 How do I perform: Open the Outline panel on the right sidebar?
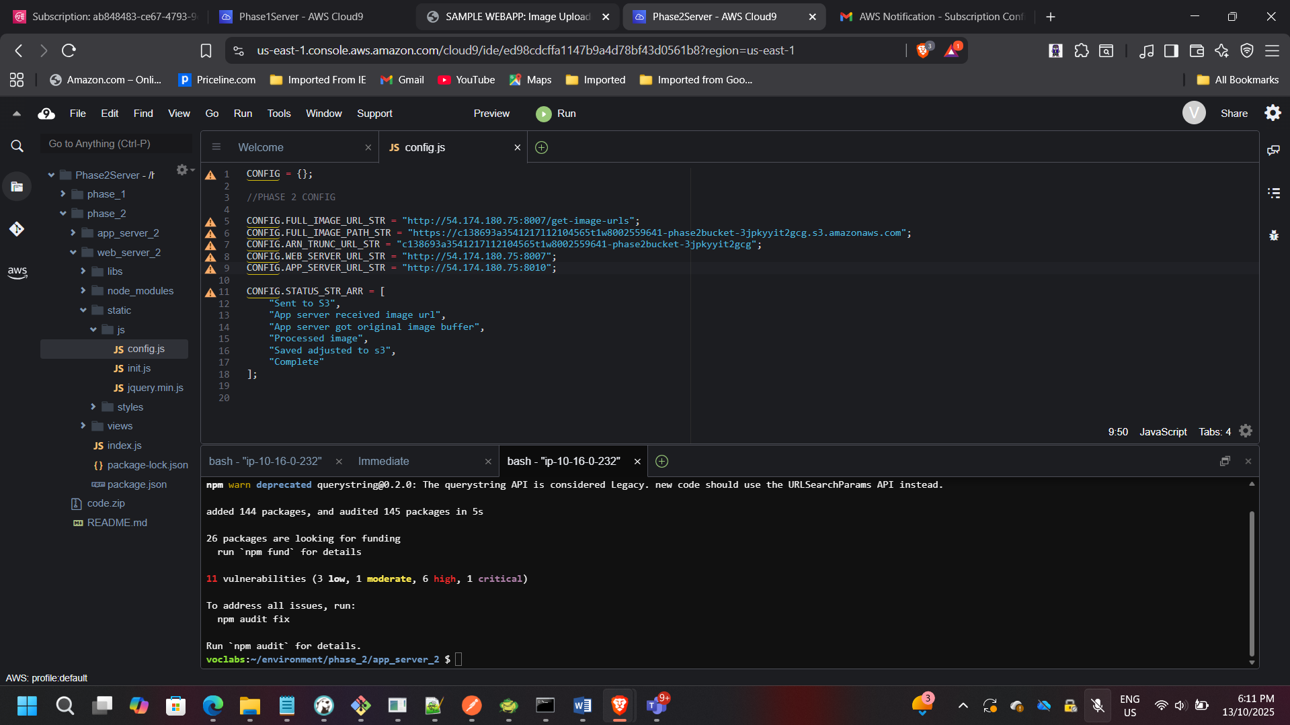pos(1274,193)
